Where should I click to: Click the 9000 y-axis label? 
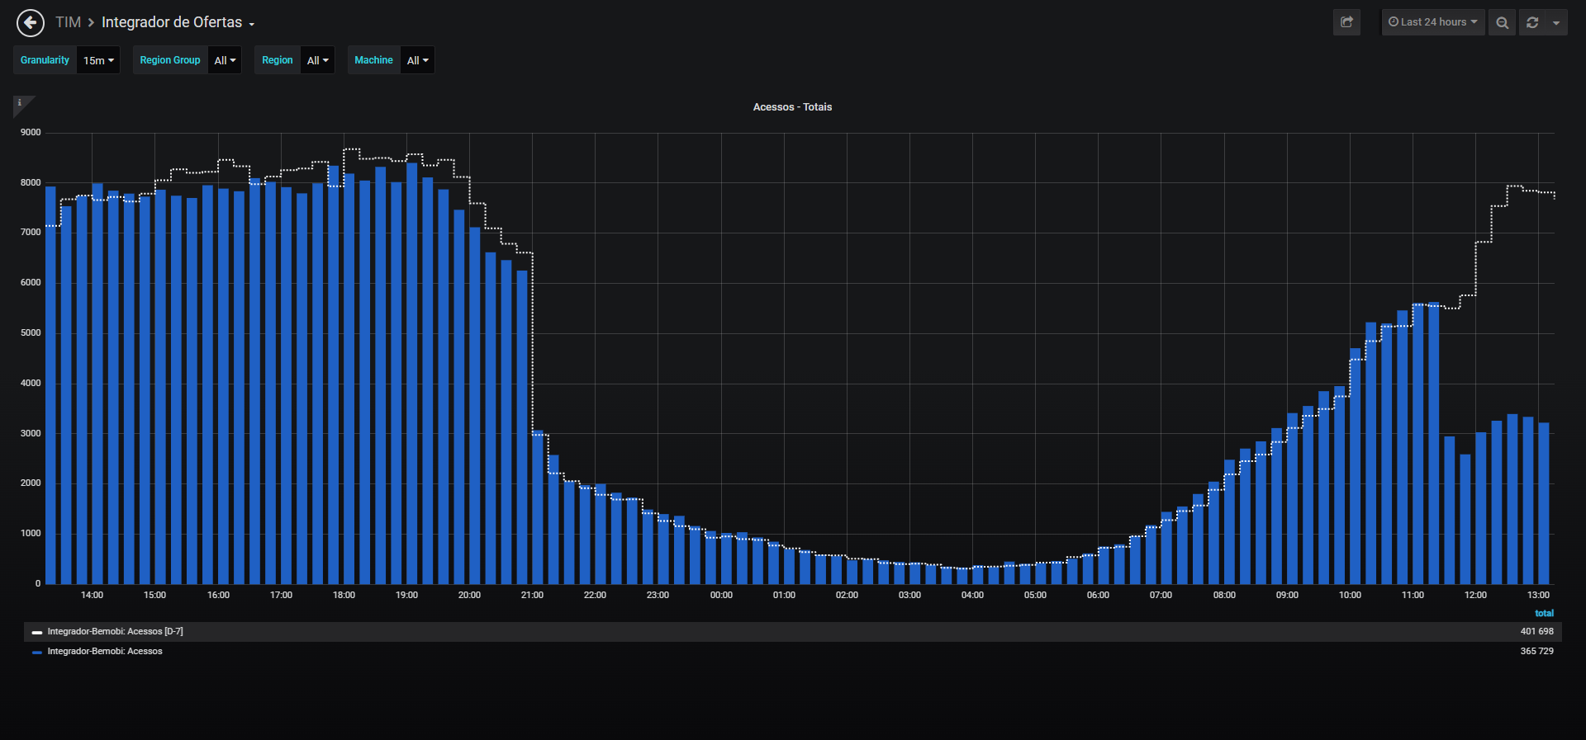click(31, 133)
